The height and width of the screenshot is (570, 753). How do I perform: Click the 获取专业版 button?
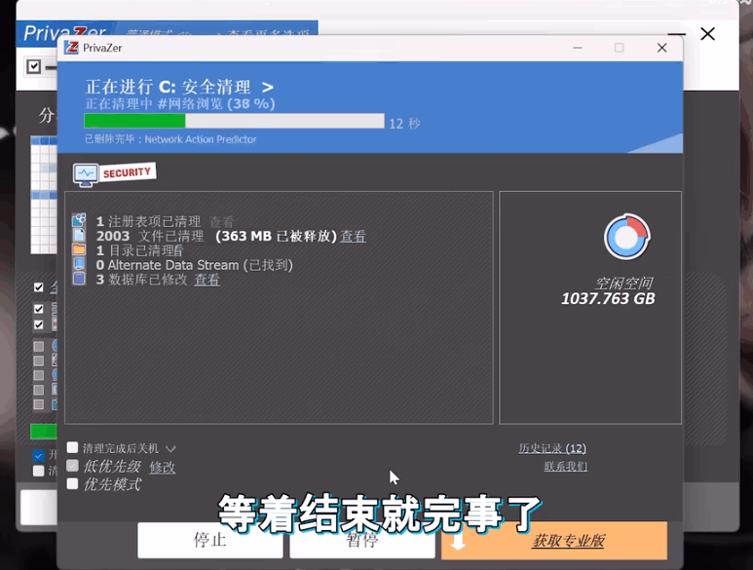(554, 541)
